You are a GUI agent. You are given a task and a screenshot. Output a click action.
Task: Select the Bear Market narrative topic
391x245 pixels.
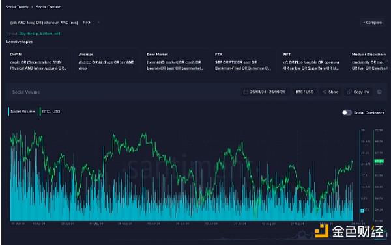click(x=175, y=61)
